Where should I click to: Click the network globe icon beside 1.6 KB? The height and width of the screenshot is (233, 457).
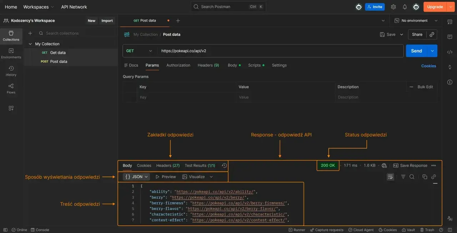(x=384, y=165)
